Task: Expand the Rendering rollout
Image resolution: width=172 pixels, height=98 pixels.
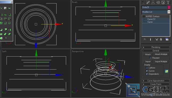Action: 156,47
